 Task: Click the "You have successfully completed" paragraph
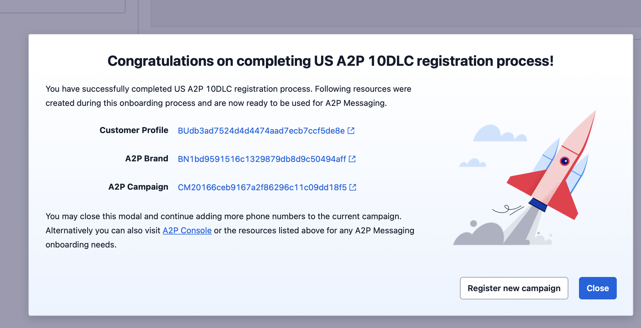coord(228,96)
